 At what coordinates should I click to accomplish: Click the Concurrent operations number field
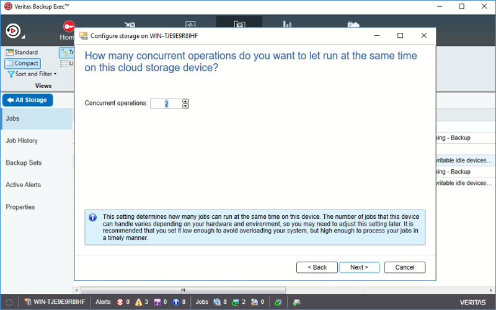pyautogui.click(x=166, y=104)
